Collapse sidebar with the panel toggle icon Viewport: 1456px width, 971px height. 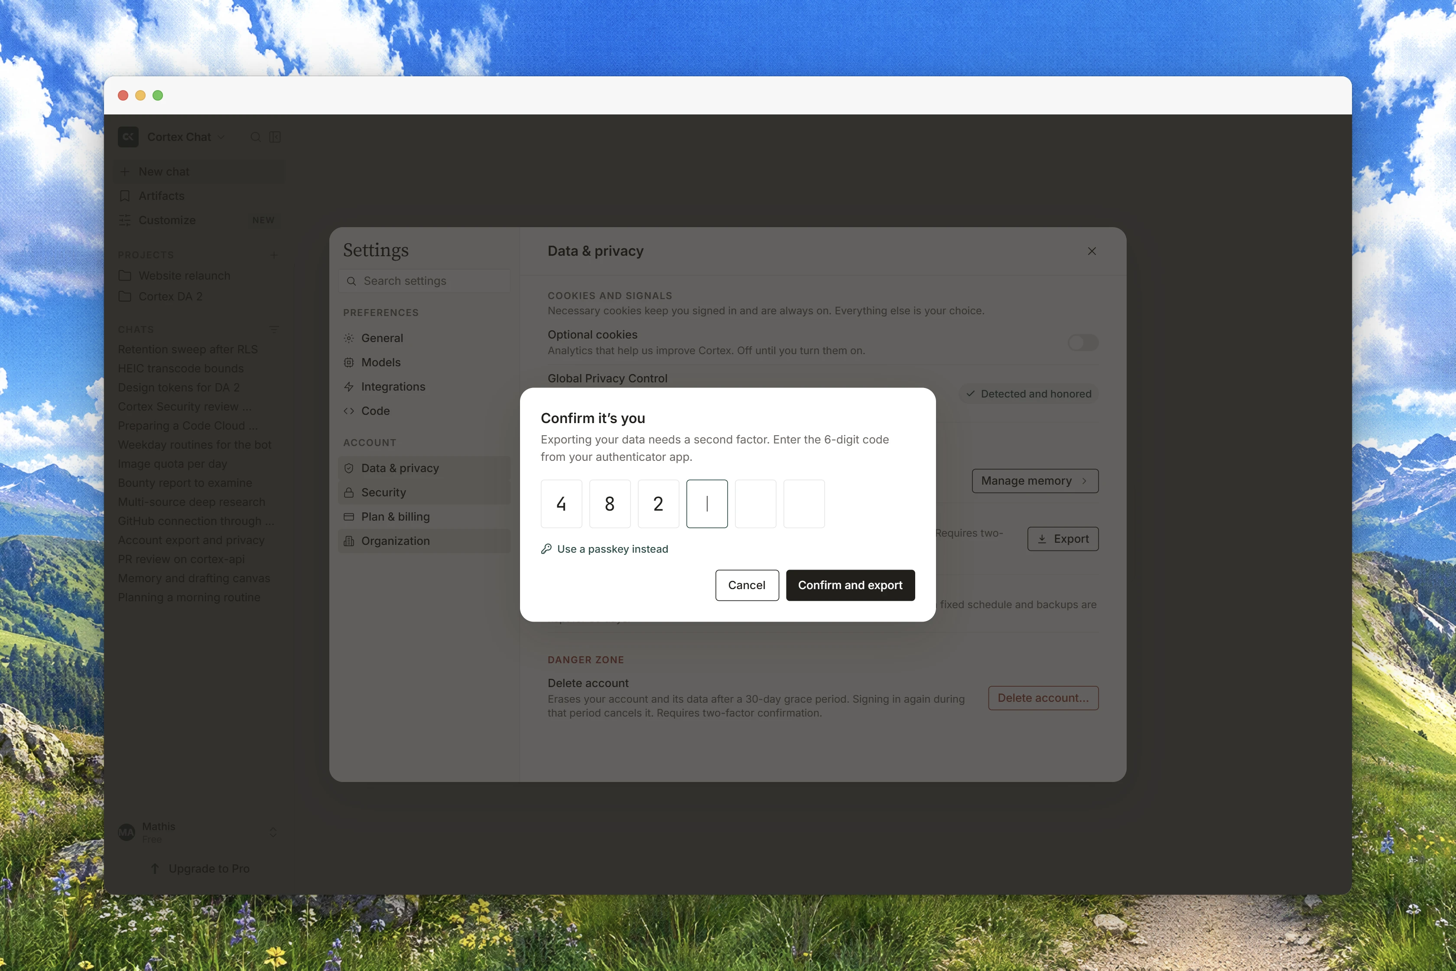click(x=276, y=137)
